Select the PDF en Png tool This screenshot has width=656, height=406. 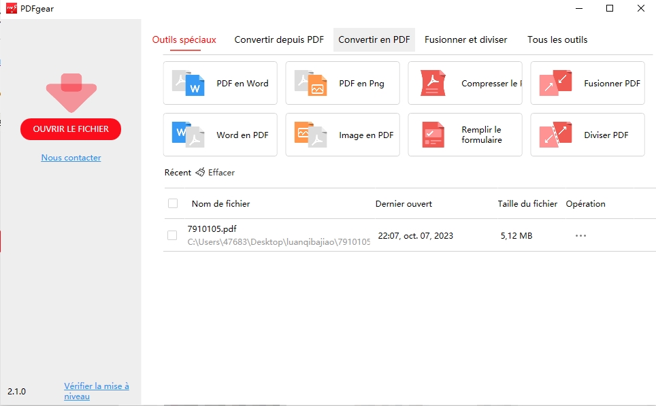[x=342, y=83]
